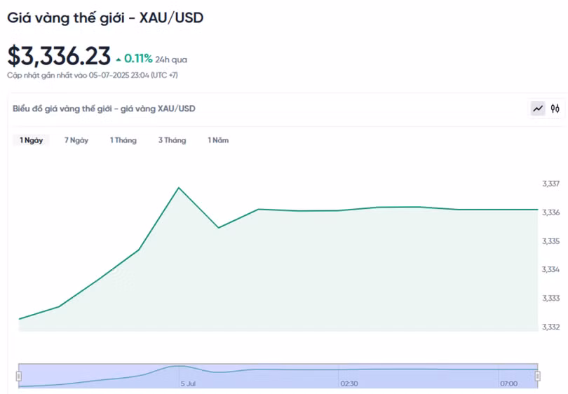Screen dimensions: 568x394
Task: Click the highest peak of the price line
Action: tap(179, 188)
